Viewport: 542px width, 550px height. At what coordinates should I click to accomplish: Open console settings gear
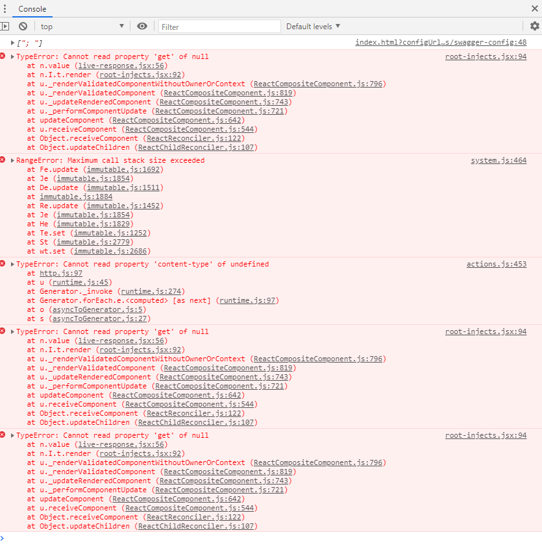point(534,26)
